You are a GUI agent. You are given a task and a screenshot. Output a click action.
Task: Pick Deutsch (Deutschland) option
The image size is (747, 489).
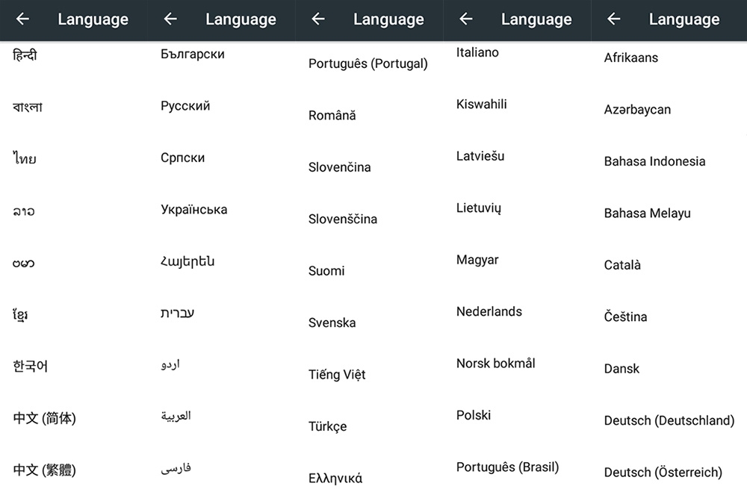pyautogui.click(x=669, y=420)
